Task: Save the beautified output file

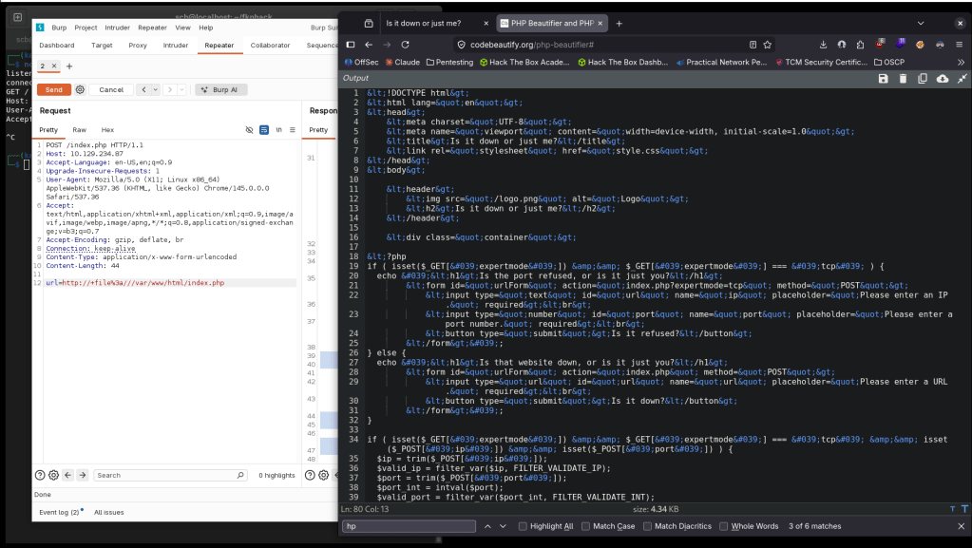Action: pos(884,79)
